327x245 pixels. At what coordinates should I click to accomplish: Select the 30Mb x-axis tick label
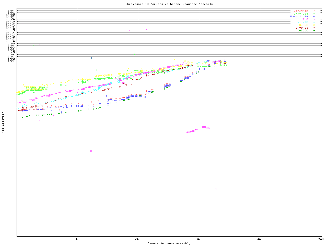[200, 239]
